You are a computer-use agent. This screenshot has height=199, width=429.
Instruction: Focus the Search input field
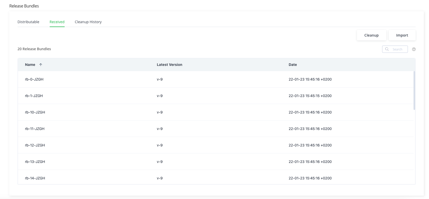(x=395, y=49)
